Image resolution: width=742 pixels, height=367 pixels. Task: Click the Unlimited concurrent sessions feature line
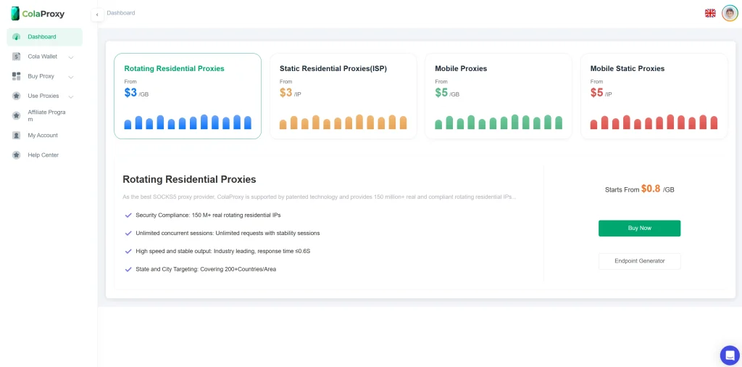pos(228,233)
